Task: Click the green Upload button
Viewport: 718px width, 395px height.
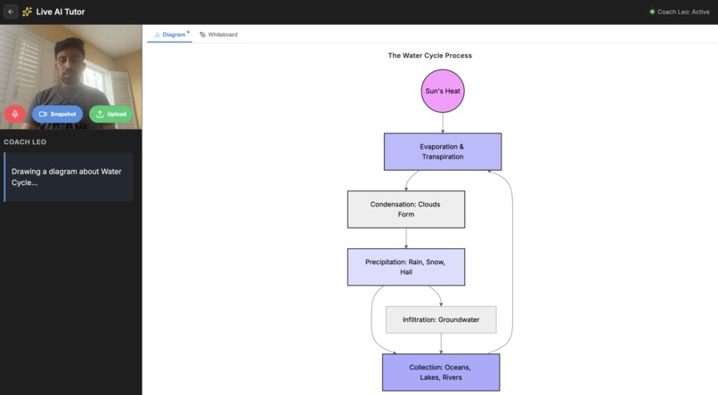Action: click(x=110, y=114)
